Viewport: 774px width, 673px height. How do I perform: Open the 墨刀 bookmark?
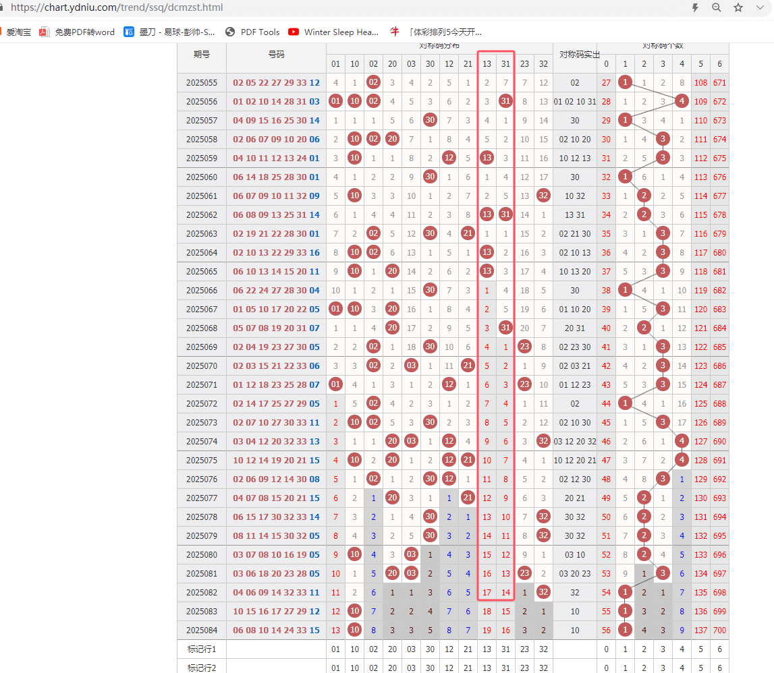pyautogui.click(x=170, y=32)
